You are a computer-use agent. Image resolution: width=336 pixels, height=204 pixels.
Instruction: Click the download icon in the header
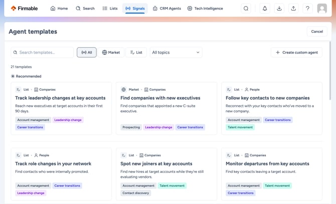(279, 9)
